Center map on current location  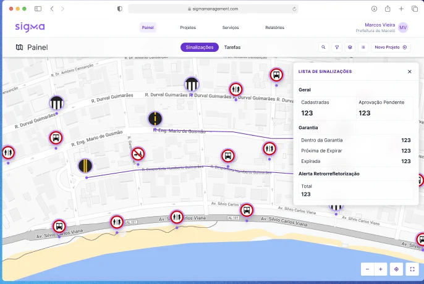(396, 269)
